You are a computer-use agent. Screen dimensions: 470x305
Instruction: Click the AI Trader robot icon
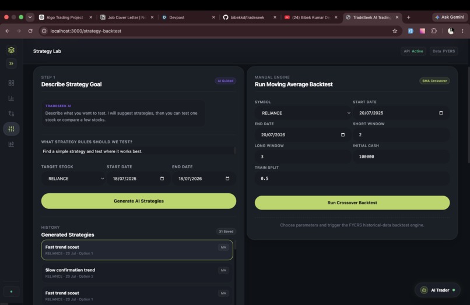click(424, 290)
